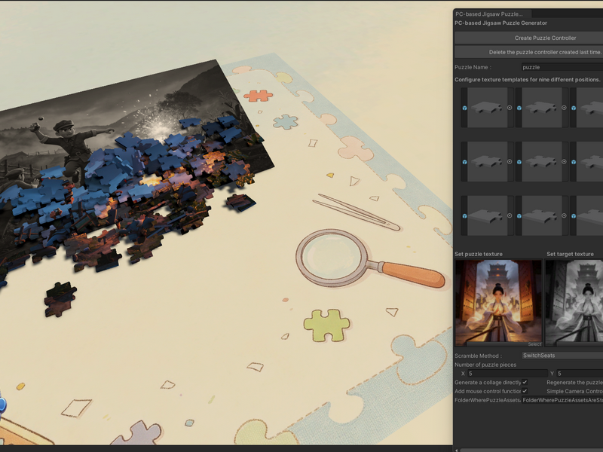Click Create Puzzle Controller button
603x452 pixels.
click(529, 38)
